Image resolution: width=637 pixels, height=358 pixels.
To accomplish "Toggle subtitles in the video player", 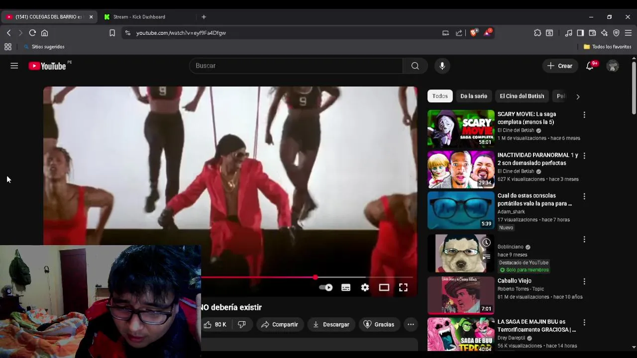I will 346,287.
